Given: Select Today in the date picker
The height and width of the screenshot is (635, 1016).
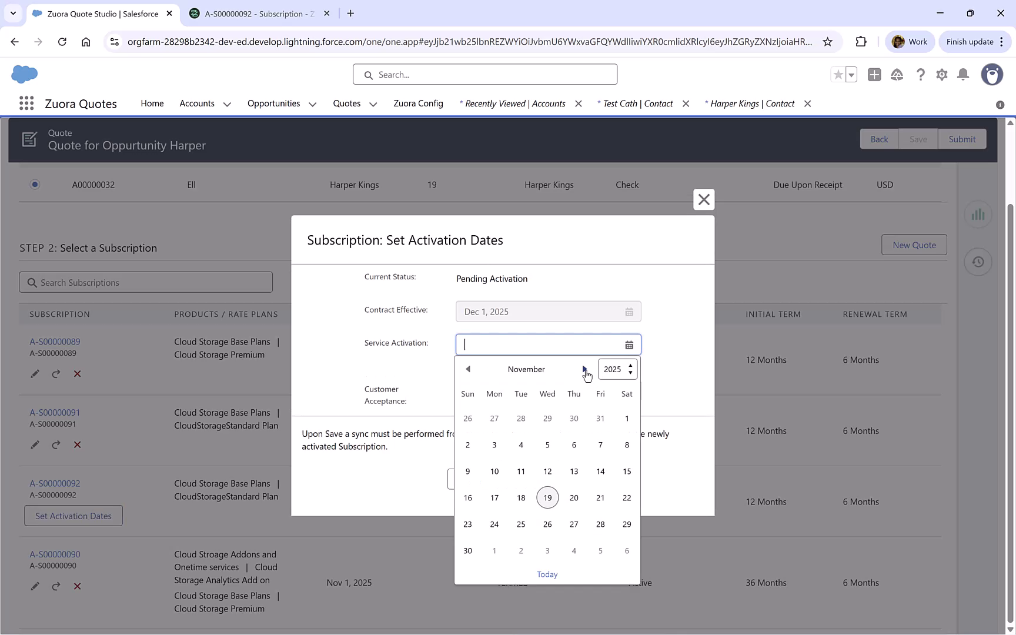Looking at the screenshot, I should click(547, 574).
